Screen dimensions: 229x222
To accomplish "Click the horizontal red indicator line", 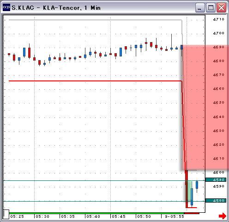I will pos(95,81).
